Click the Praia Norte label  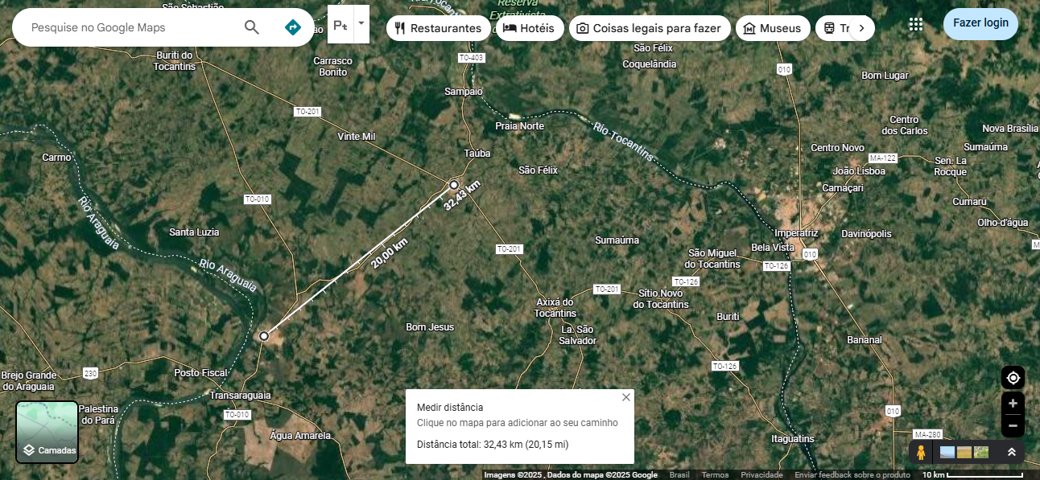(519, 126)
